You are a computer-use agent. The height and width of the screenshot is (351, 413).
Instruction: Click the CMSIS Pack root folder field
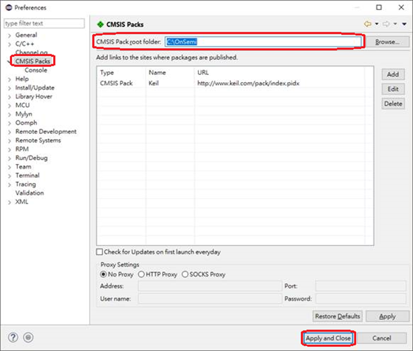click(x=264, y=42)
